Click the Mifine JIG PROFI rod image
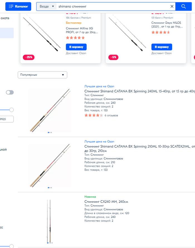 (42, 33)
